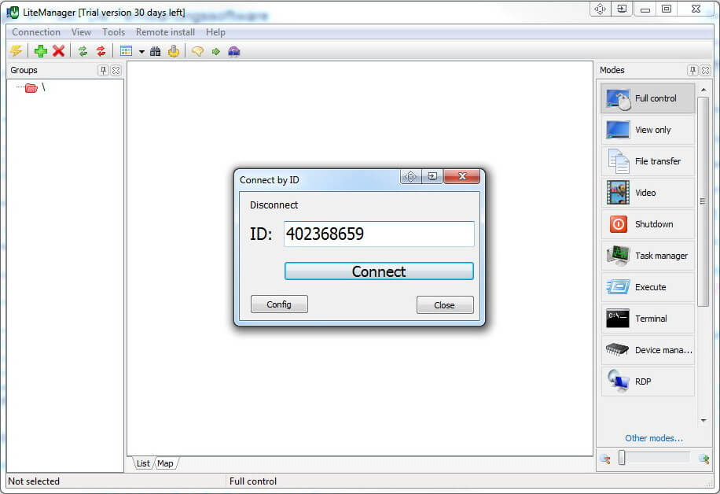Open the Other modes link
The width and height of the screenshot is (720, 494).
tap(654, 438)
